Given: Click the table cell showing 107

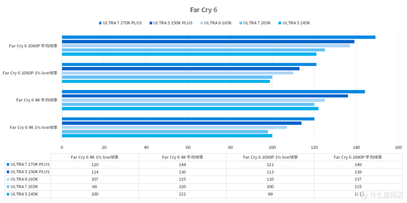Looking at the screenshot, I should pyautogui.click(x=95, y=179).
